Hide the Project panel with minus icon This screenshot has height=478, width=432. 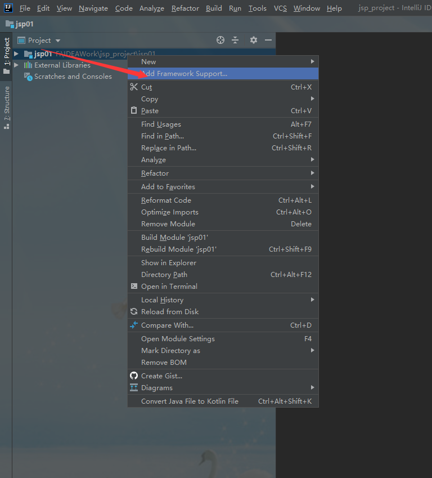click(x=268, y=40)
